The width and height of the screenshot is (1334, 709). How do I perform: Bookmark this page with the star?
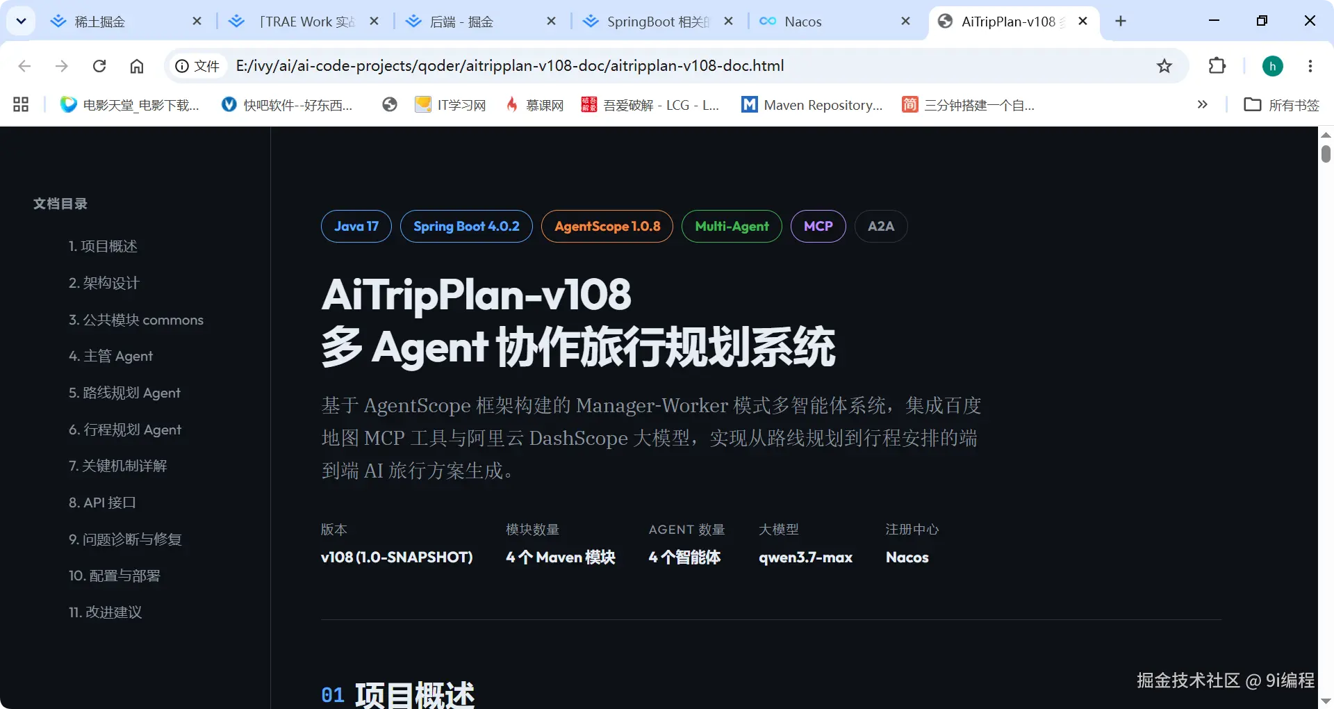coord(1164,66)
